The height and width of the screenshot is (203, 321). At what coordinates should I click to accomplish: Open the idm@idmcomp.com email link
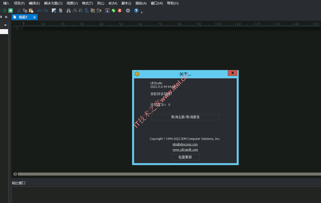pyautogui.click(x=185, y=144)
